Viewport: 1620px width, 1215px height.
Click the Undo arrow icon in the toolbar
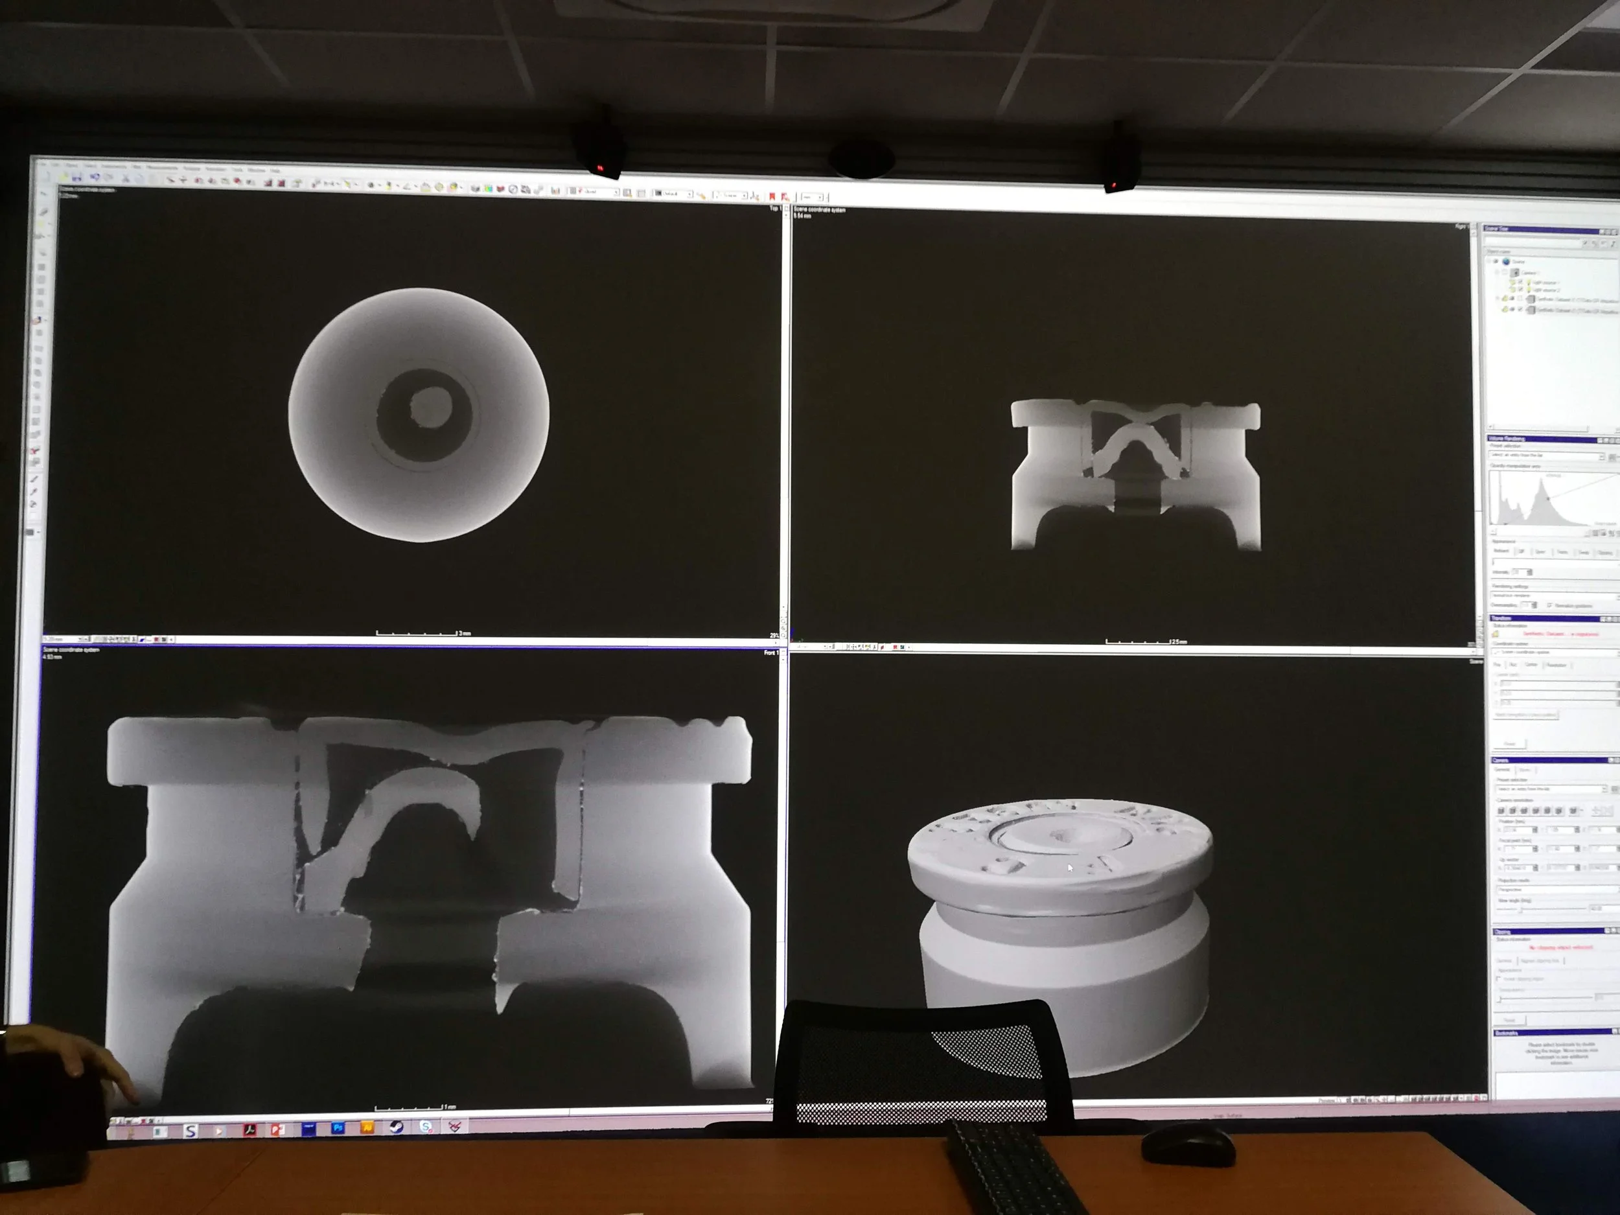[x=95, y=178]
